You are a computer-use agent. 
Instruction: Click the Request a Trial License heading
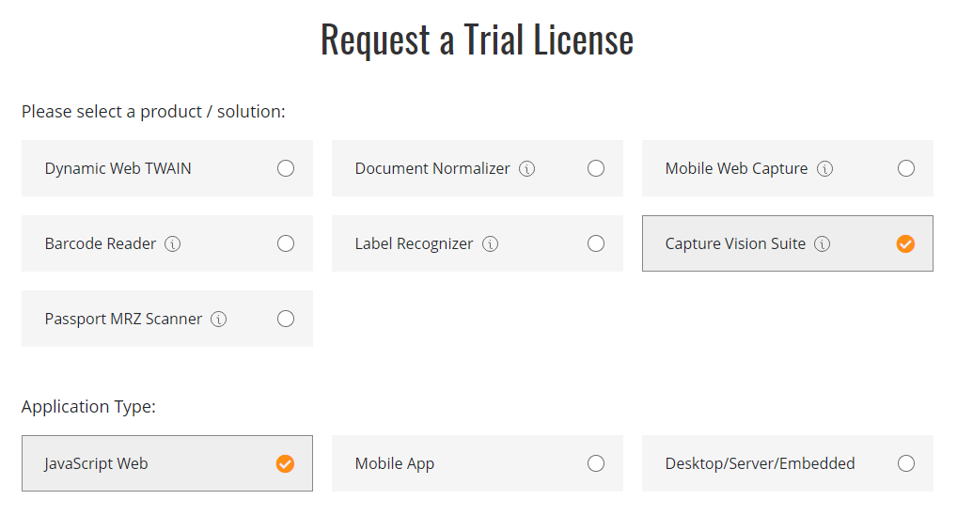pos(478,39)
